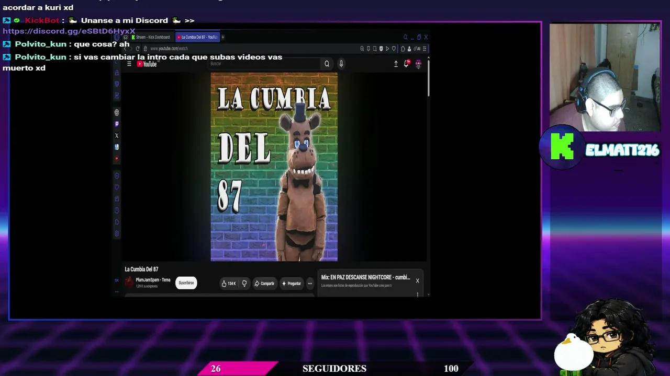670x376 pixels.
Task: Open the browser extensions cube icon
Action: click(x=403, y=49)
